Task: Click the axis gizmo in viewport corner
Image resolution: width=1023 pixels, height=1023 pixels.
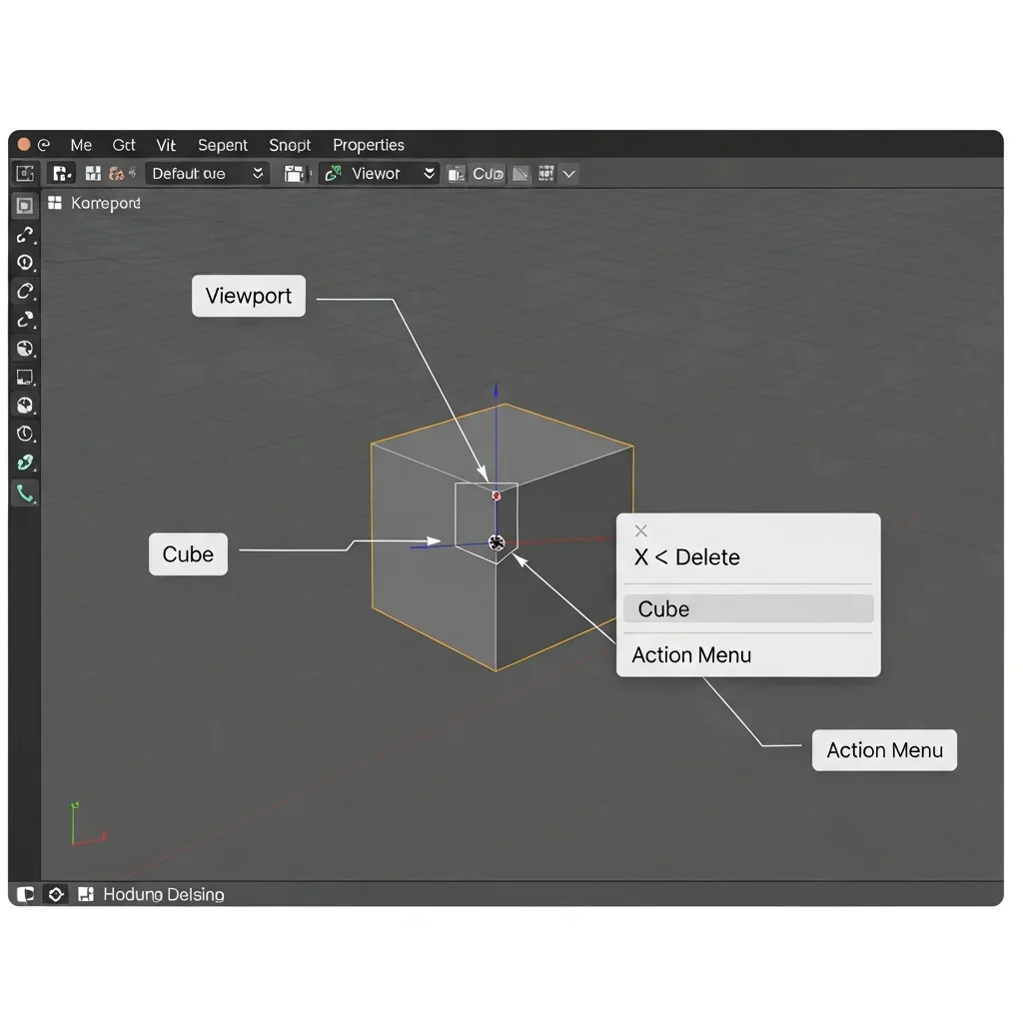Action: point(88,824)
